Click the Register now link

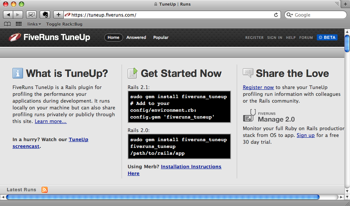pos(258,88)
